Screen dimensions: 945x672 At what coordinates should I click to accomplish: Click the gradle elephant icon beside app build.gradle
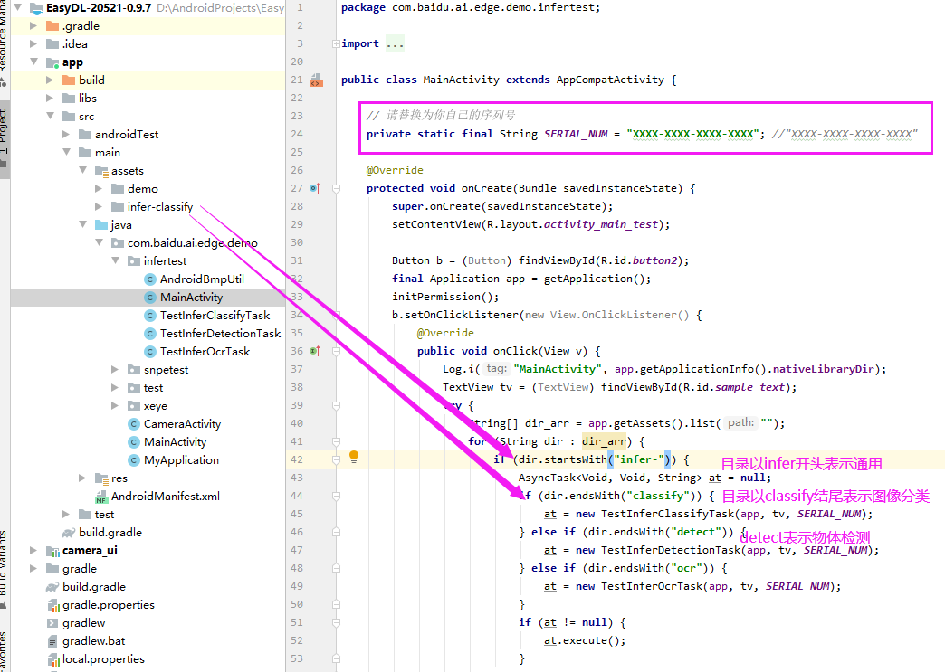pyautogui.click(x=69, y=533)
